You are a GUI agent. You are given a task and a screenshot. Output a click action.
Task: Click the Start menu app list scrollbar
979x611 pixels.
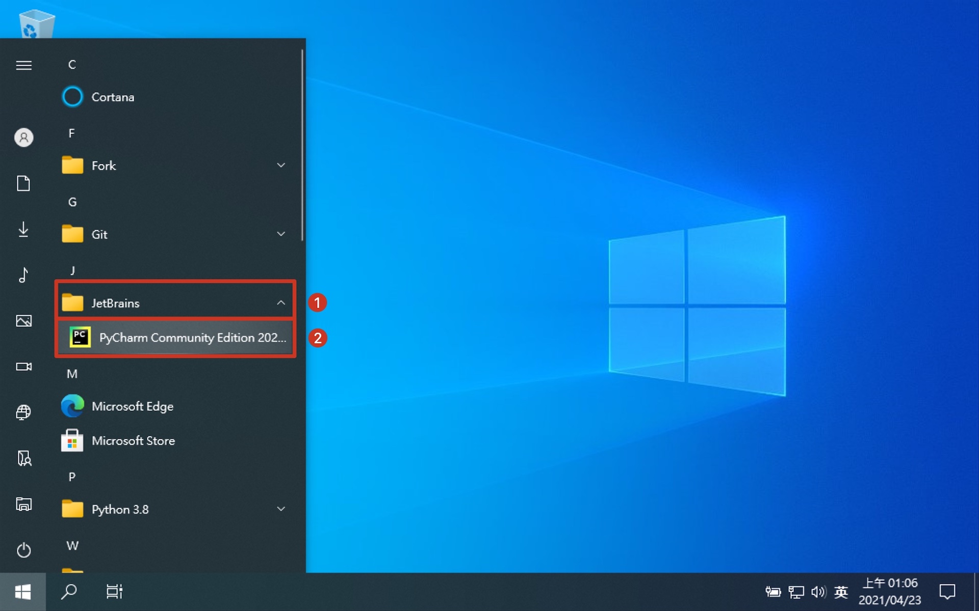click(x=302, y=145)
